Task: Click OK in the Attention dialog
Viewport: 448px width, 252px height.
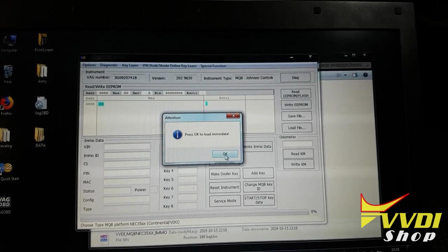Action: click(225, 154)
